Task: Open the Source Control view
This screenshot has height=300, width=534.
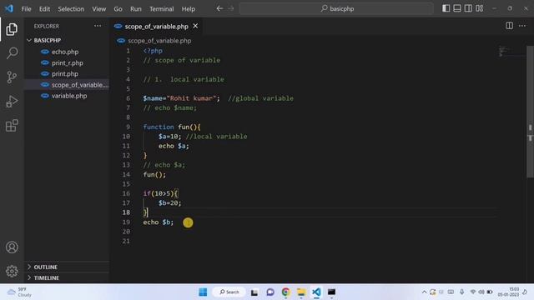Action: [12, 77]
